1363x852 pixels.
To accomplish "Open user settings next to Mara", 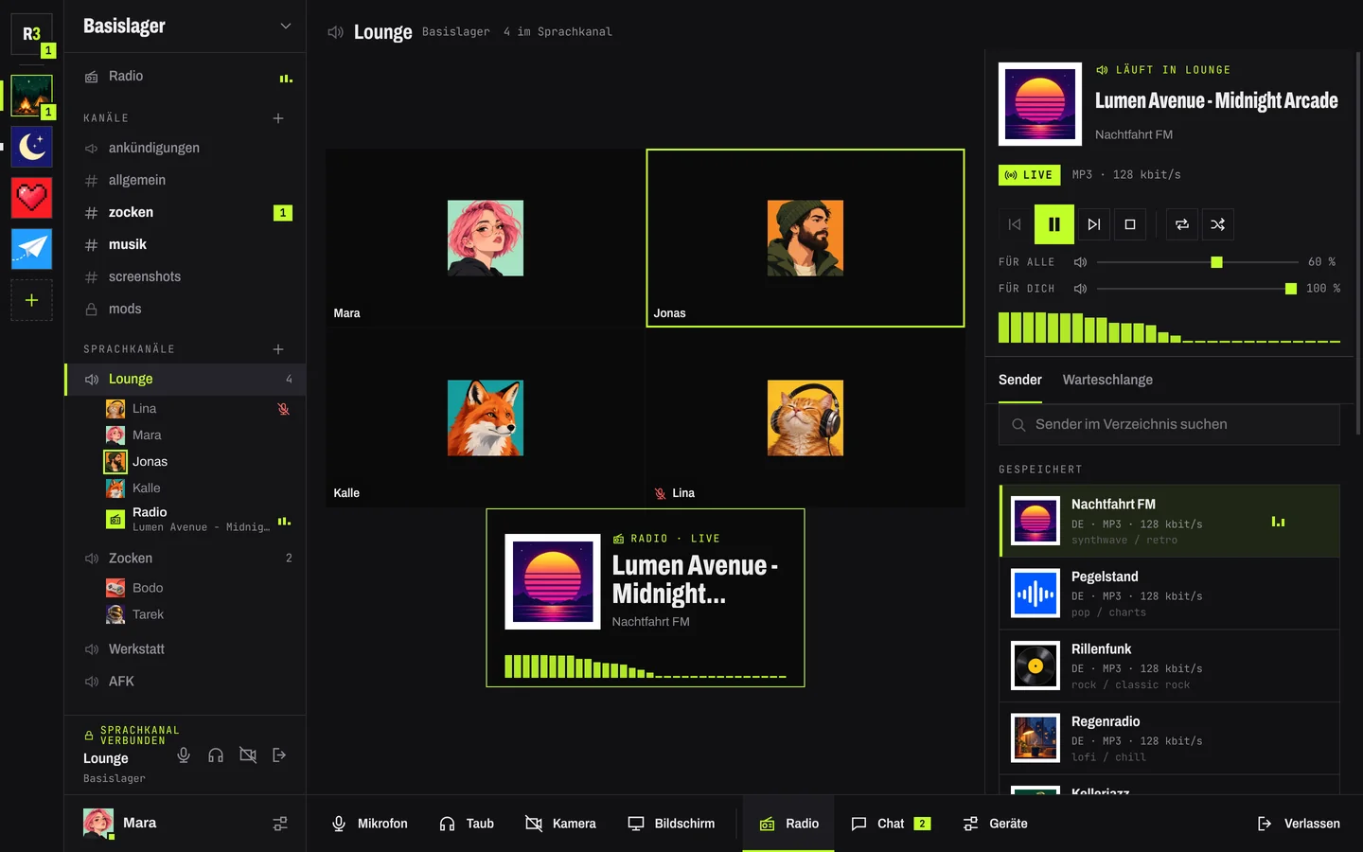I will pyautogui.click(x=280, y=824).
